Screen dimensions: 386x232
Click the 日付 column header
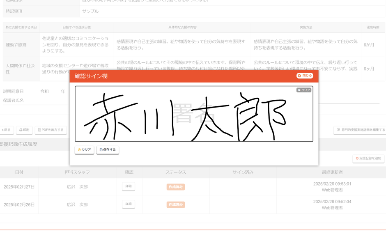(19, 172)
